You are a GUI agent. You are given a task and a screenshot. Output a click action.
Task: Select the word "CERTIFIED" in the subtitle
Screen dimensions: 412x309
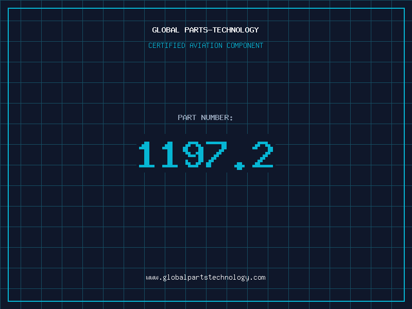pos(167,45)
